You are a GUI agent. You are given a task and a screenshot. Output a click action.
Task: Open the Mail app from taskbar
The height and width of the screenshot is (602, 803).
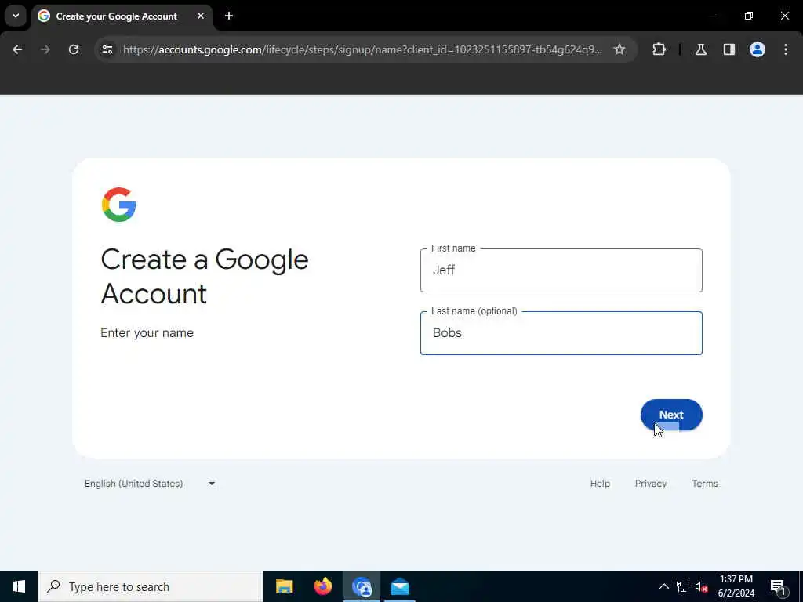tap(400, 586)
